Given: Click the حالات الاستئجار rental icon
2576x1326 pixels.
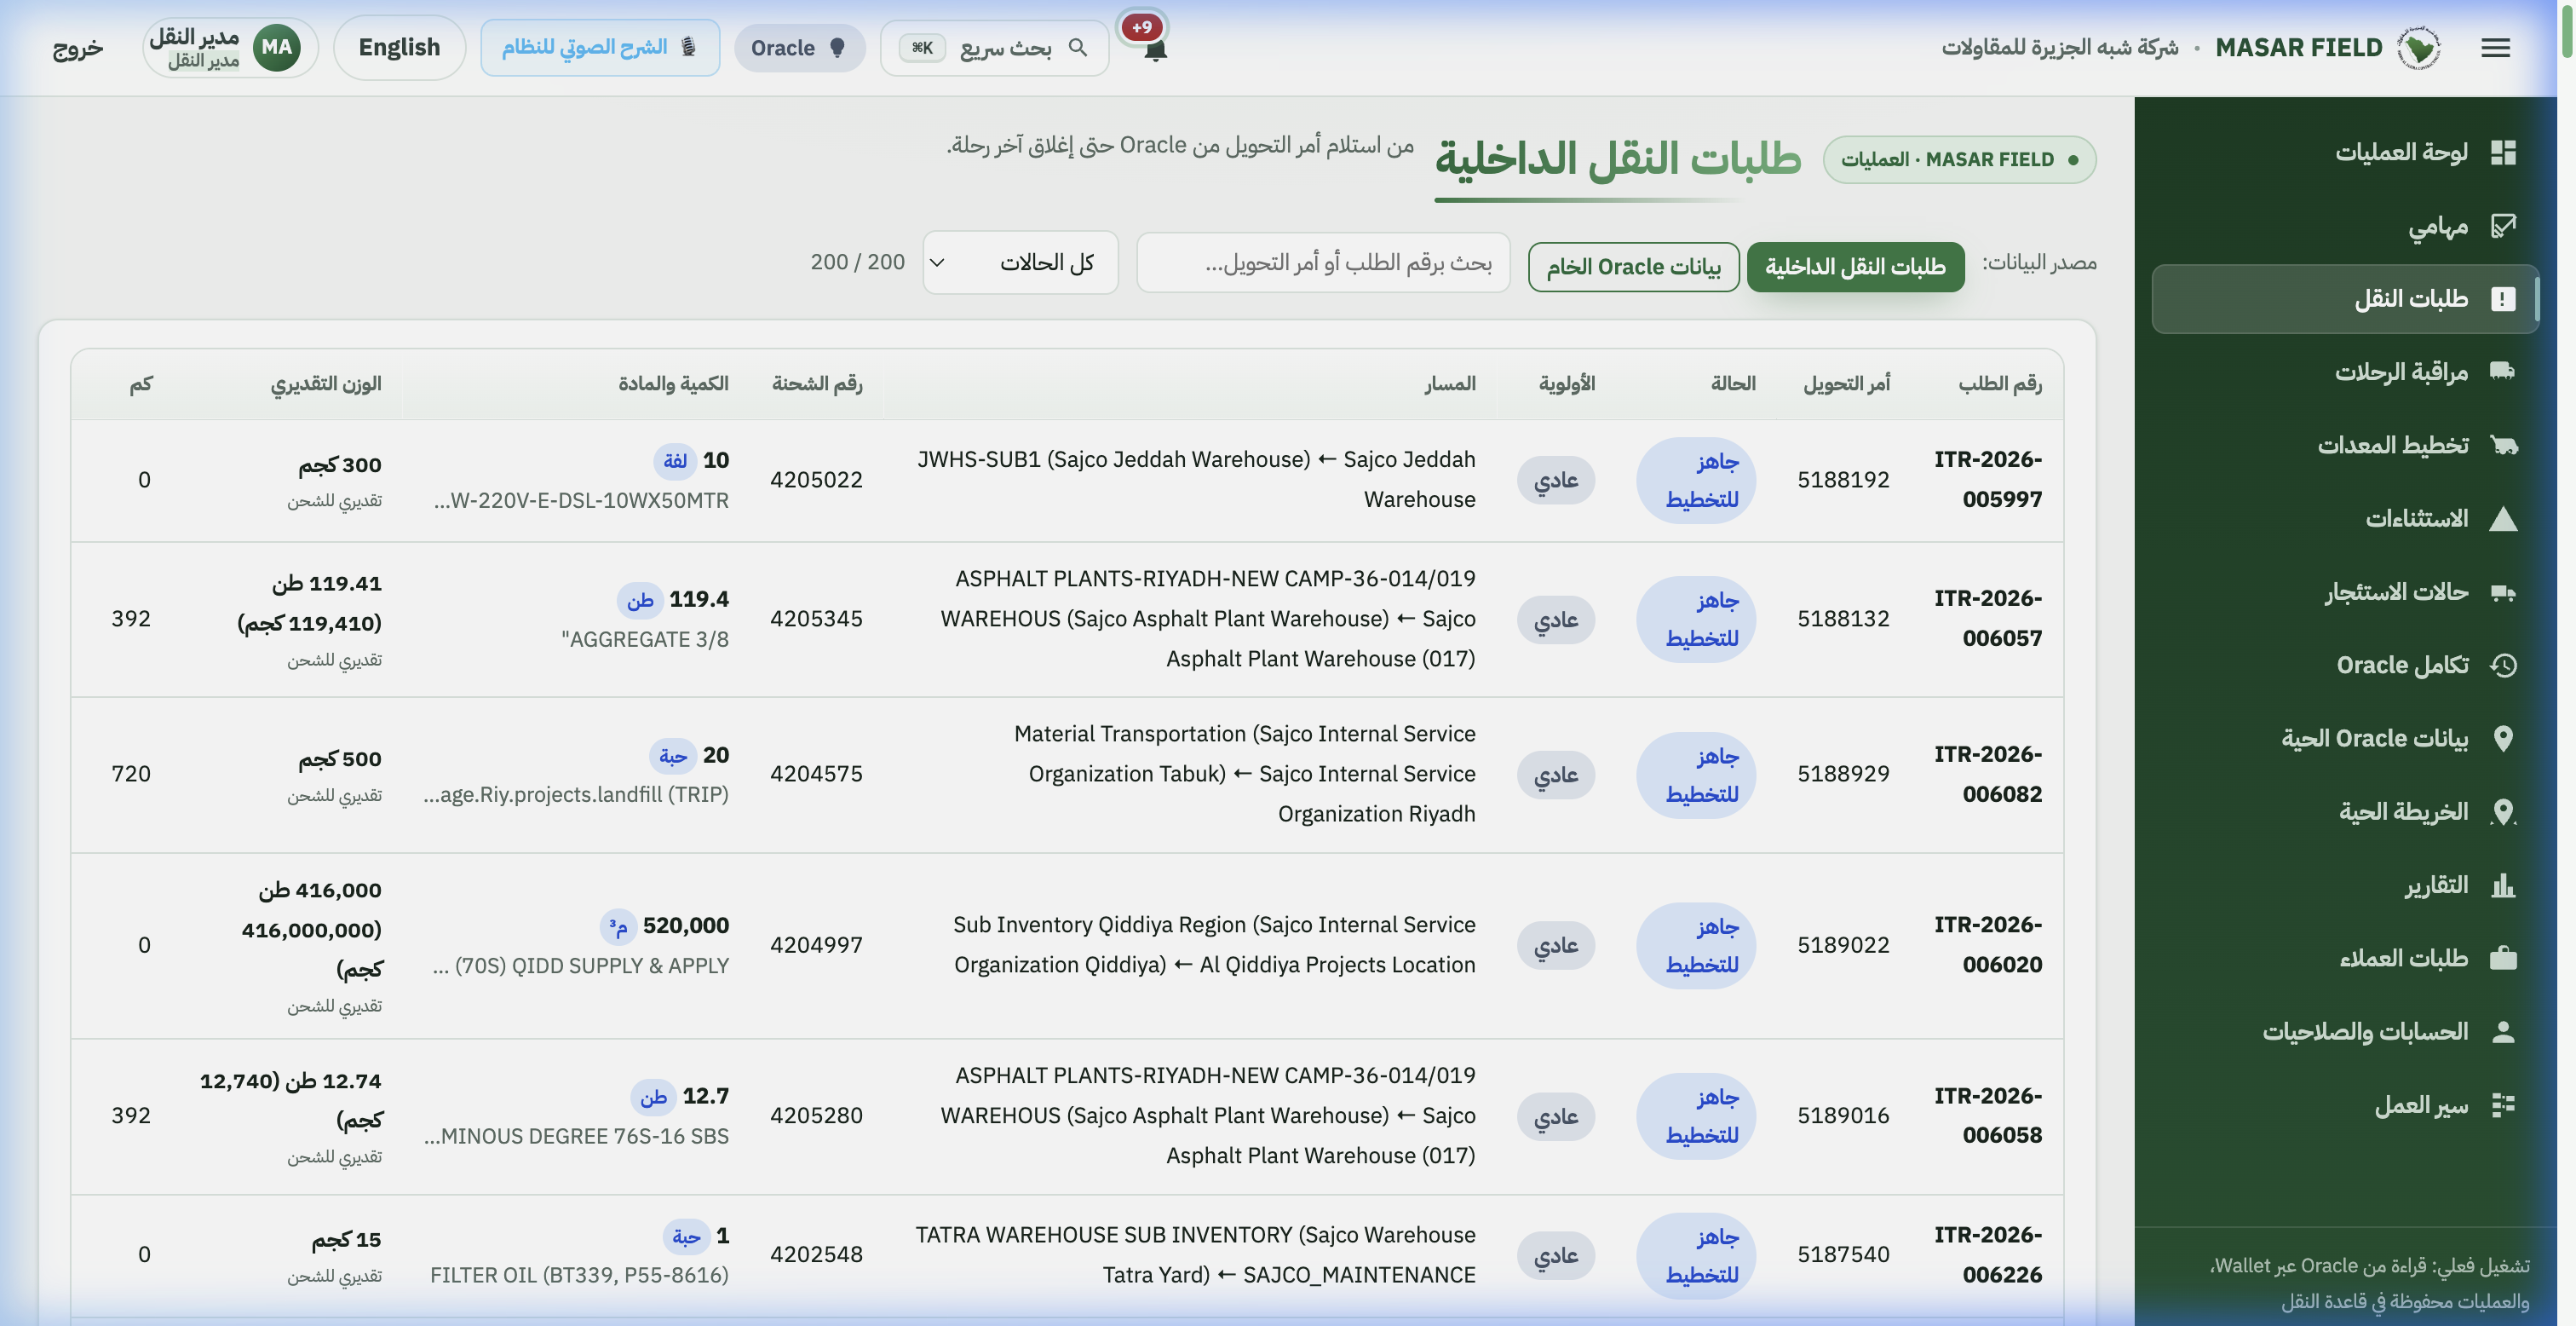Looking at the screenshot, I should tap(2503, 591).
